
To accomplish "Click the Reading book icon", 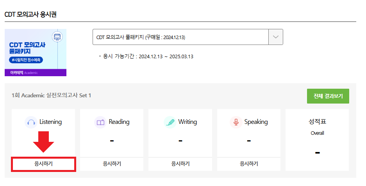I will [100, 122].
